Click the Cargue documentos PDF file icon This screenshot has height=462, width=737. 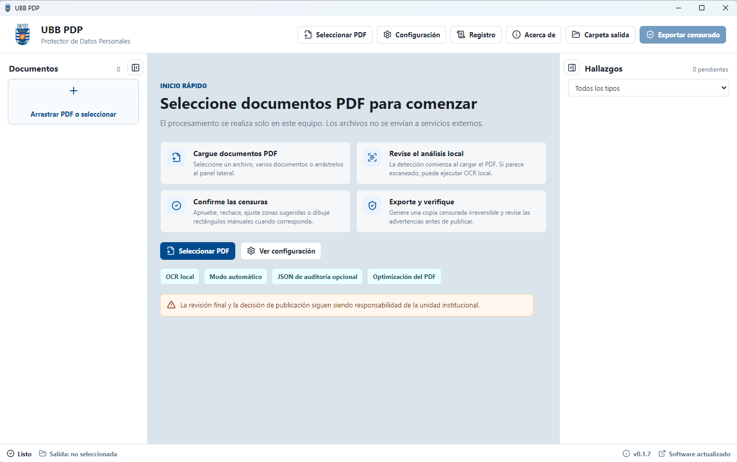pyautogui.click(x=176, y=158)
